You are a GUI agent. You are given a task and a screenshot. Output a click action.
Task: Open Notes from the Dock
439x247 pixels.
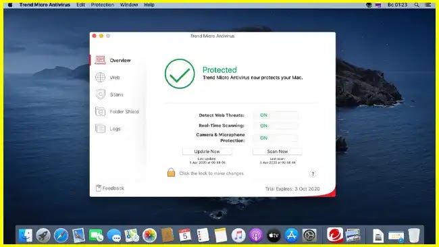tap(221, 235)
